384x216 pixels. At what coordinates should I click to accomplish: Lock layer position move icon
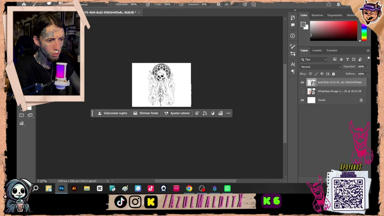click(322, 74)
